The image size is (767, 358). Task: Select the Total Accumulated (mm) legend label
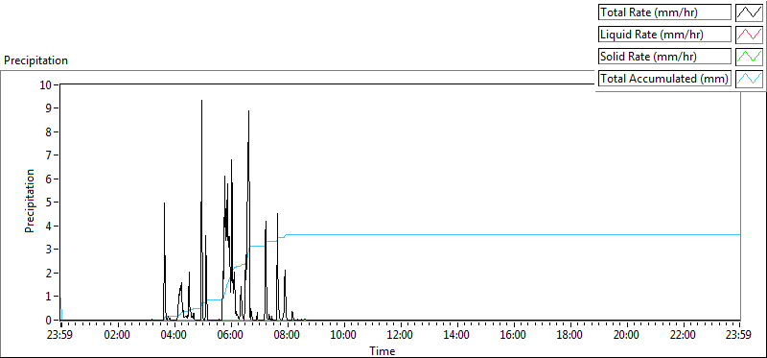(664, 78)
